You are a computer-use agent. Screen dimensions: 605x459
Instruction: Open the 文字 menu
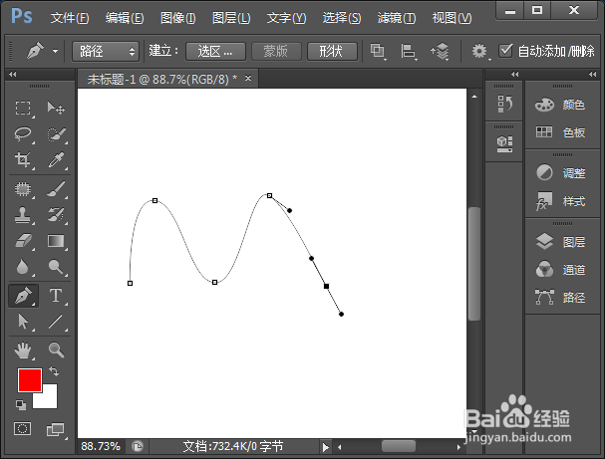(286, 18)
